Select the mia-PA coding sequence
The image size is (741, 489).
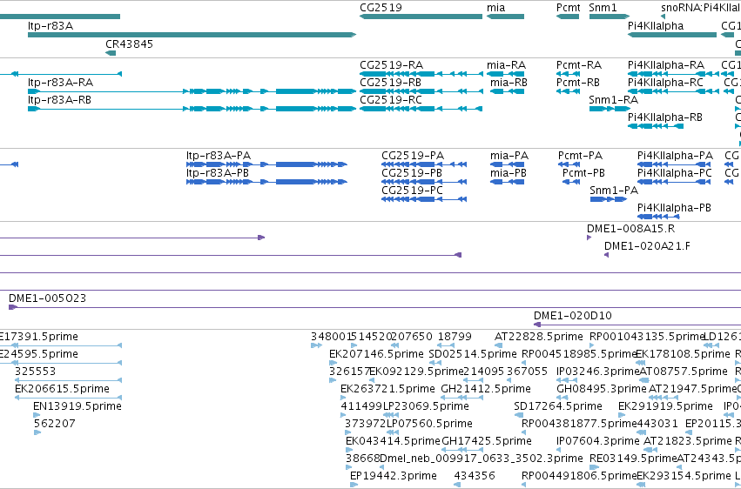(507, 164)
